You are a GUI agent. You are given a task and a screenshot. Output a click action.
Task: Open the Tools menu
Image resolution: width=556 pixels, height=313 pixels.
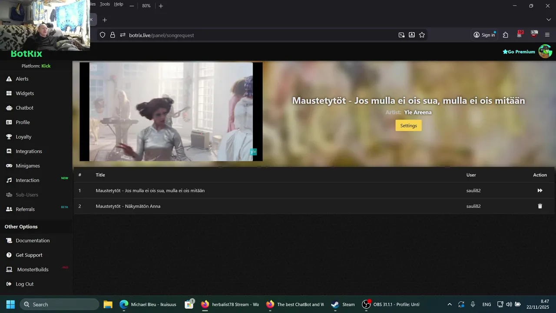(105, 4)
